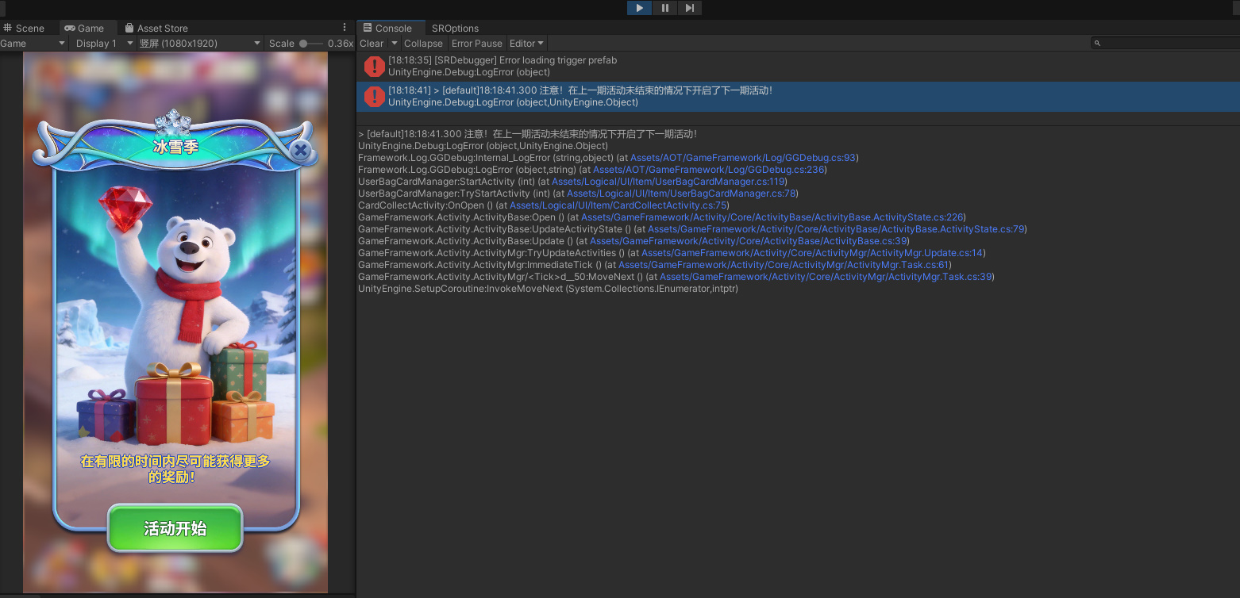
Task: Open the GGDebug.cs:93 source link
Action: [x=742, y=158]
